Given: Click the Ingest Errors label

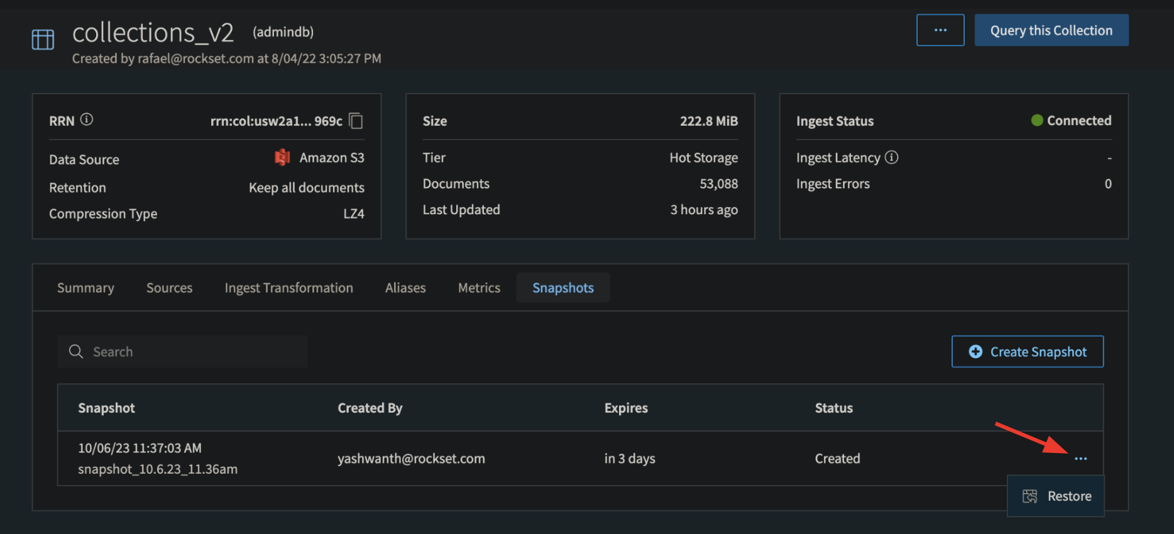Looking at the screenshot, I should pos(833,184).
